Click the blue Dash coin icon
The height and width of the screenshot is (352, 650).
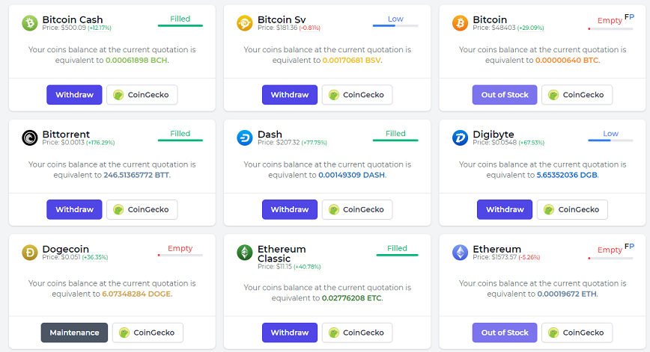pos(245,138)
